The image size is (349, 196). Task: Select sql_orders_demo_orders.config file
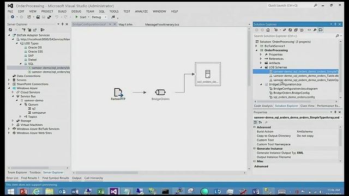tap(294, 97)
